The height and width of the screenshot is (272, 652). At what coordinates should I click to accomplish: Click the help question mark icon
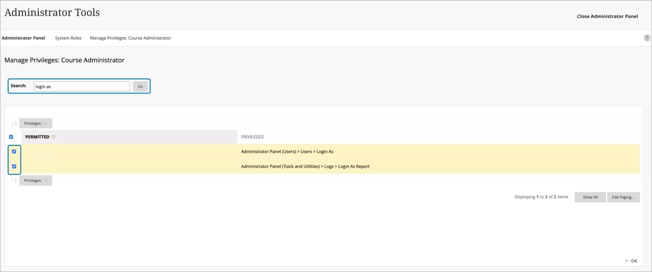click(x=647, y=38)
